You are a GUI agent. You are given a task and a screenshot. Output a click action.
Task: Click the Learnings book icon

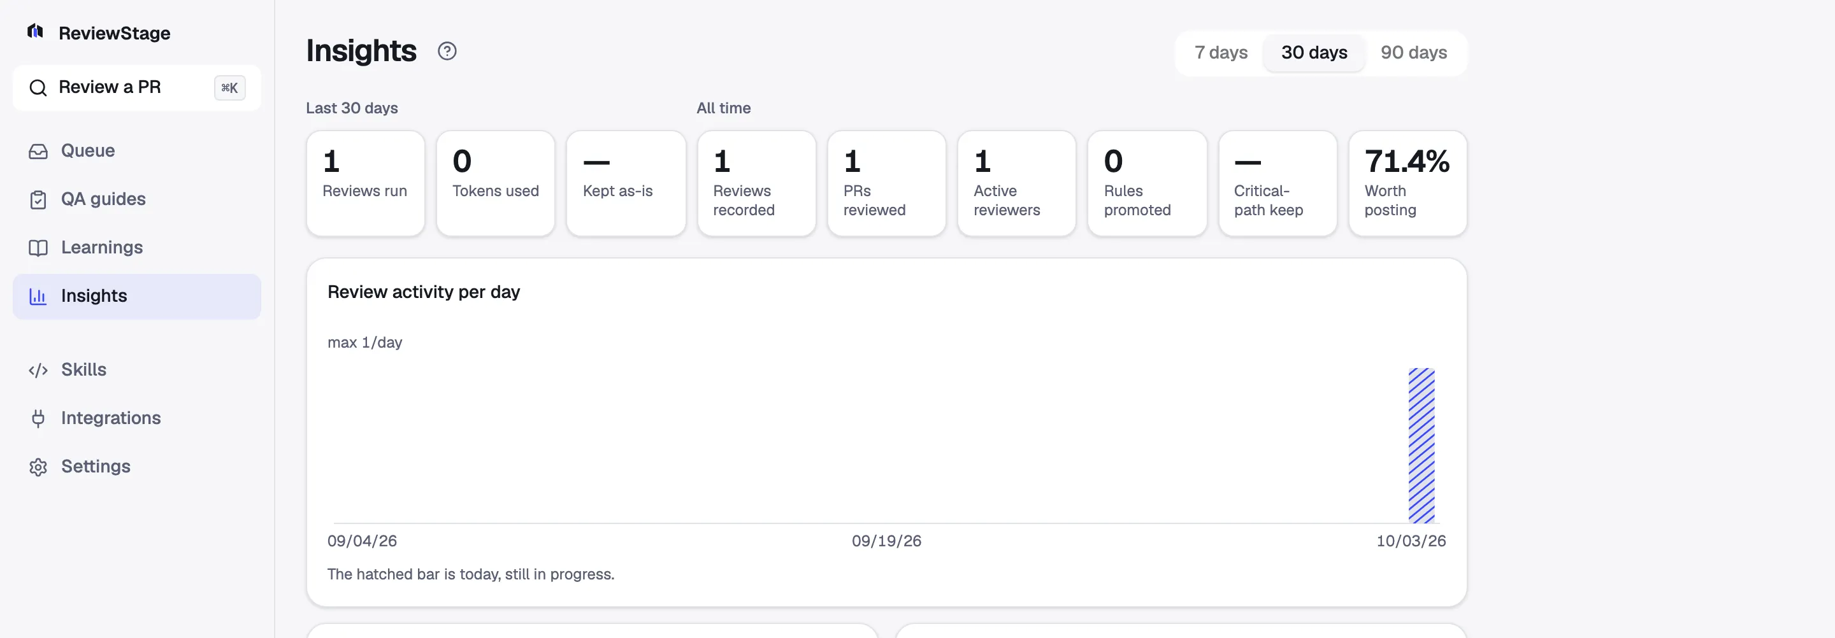click(38, 248)
